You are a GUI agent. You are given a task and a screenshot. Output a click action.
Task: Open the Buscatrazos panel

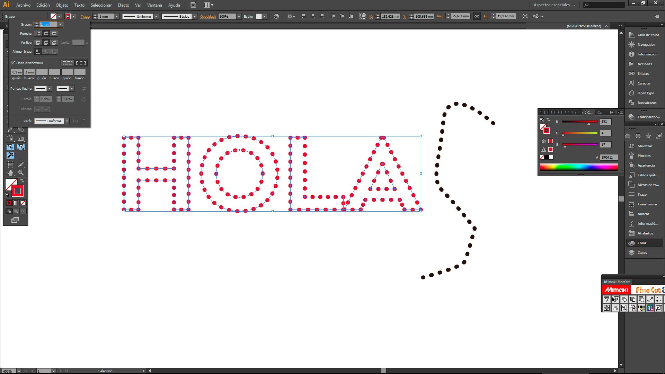(646, 103)
